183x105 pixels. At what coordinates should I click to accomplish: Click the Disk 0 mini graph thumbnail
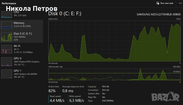pos(7,37)
